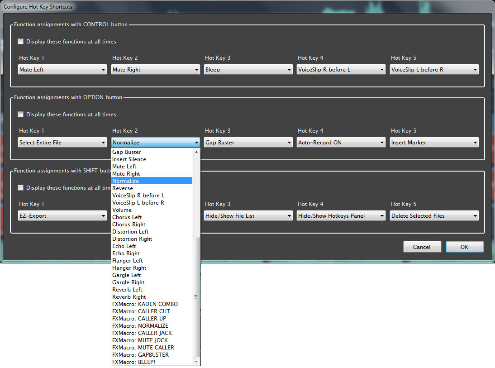Screen dimensions: 495x368
Task: Collapse the open OPTION Hot Key 2 combo box
Action: (x=155, y=143)
